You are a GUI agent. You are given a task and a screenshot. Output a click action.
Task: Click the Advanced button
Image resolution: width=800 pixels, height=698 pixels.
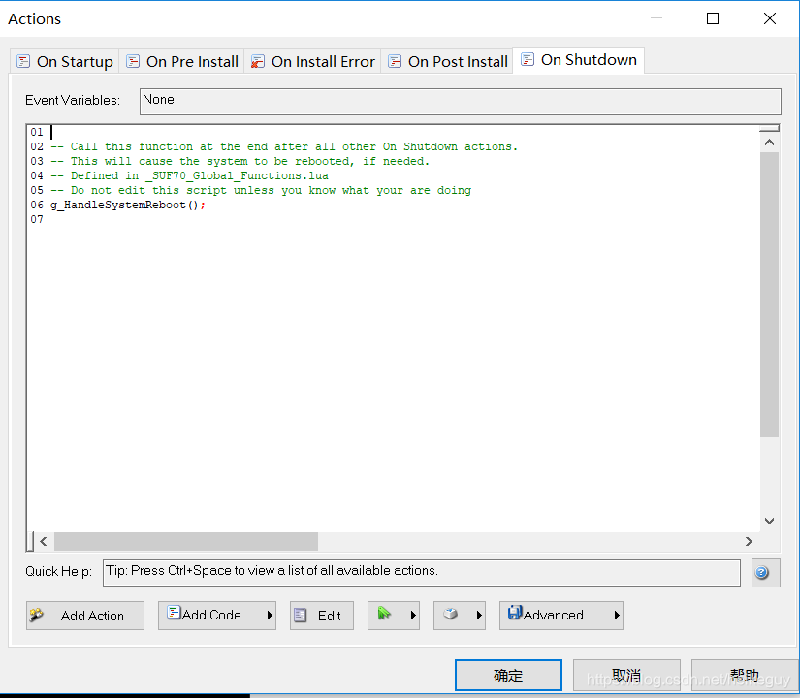pos(561,616)
